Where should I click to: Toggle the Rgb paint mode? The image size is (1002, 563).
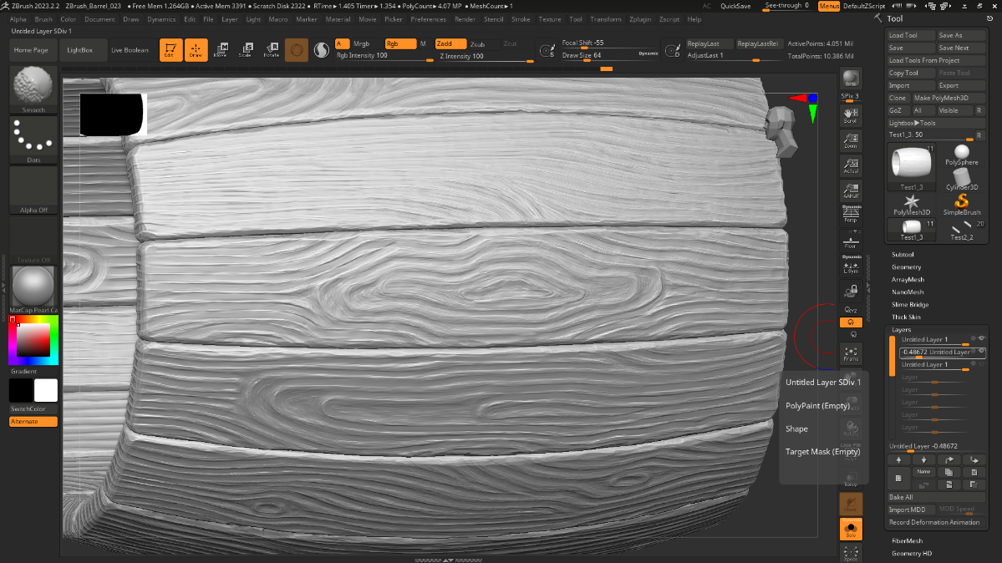pyautogui.click(x=400, y=43)
